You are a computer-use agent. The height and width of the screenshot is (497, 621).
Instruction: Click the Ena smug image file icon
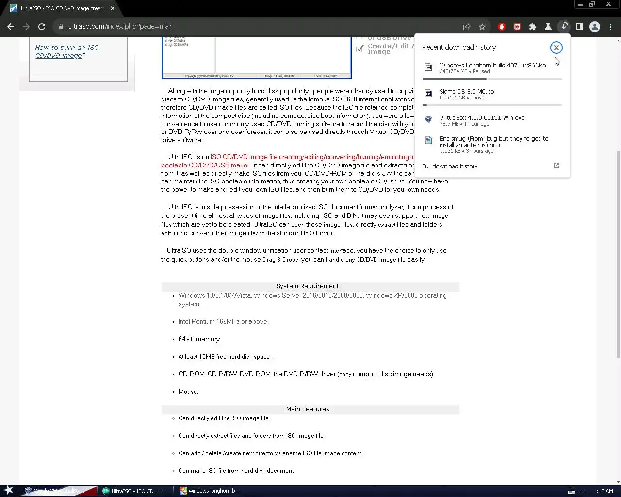[428, 140]
